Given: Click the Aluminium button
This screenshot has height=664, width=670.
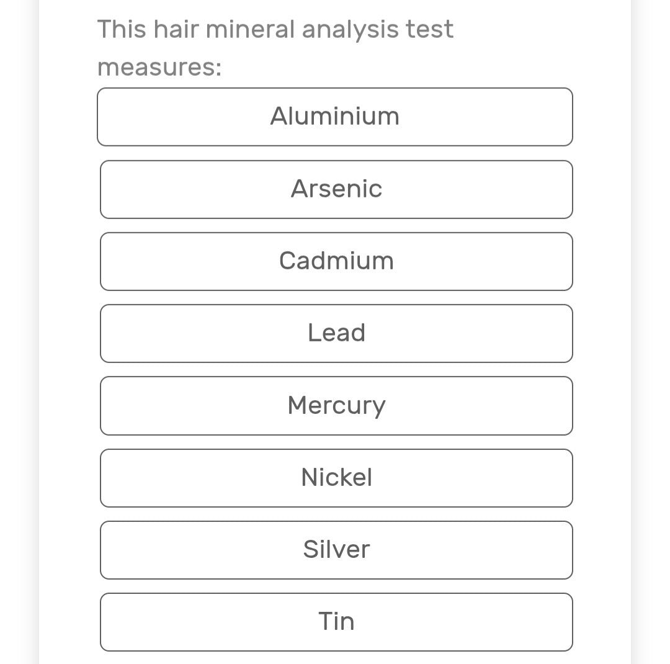Looking at the screenshot, I should coord(334,117).
